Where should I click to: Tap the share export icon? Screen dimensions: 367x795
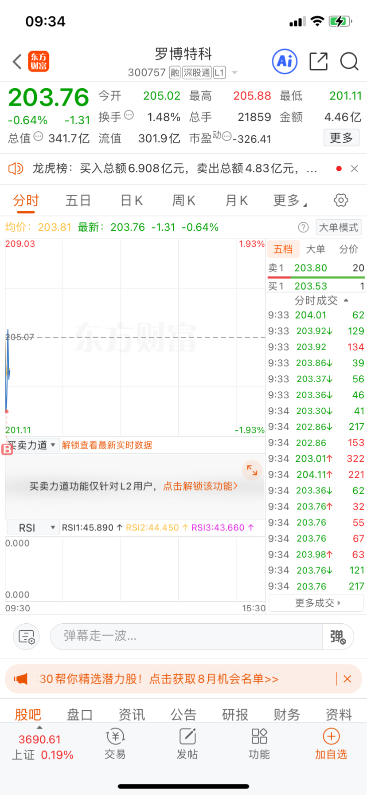click(x=318, y=62)
